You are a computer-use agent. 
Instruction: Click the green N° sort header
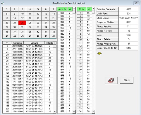point(81,9)
